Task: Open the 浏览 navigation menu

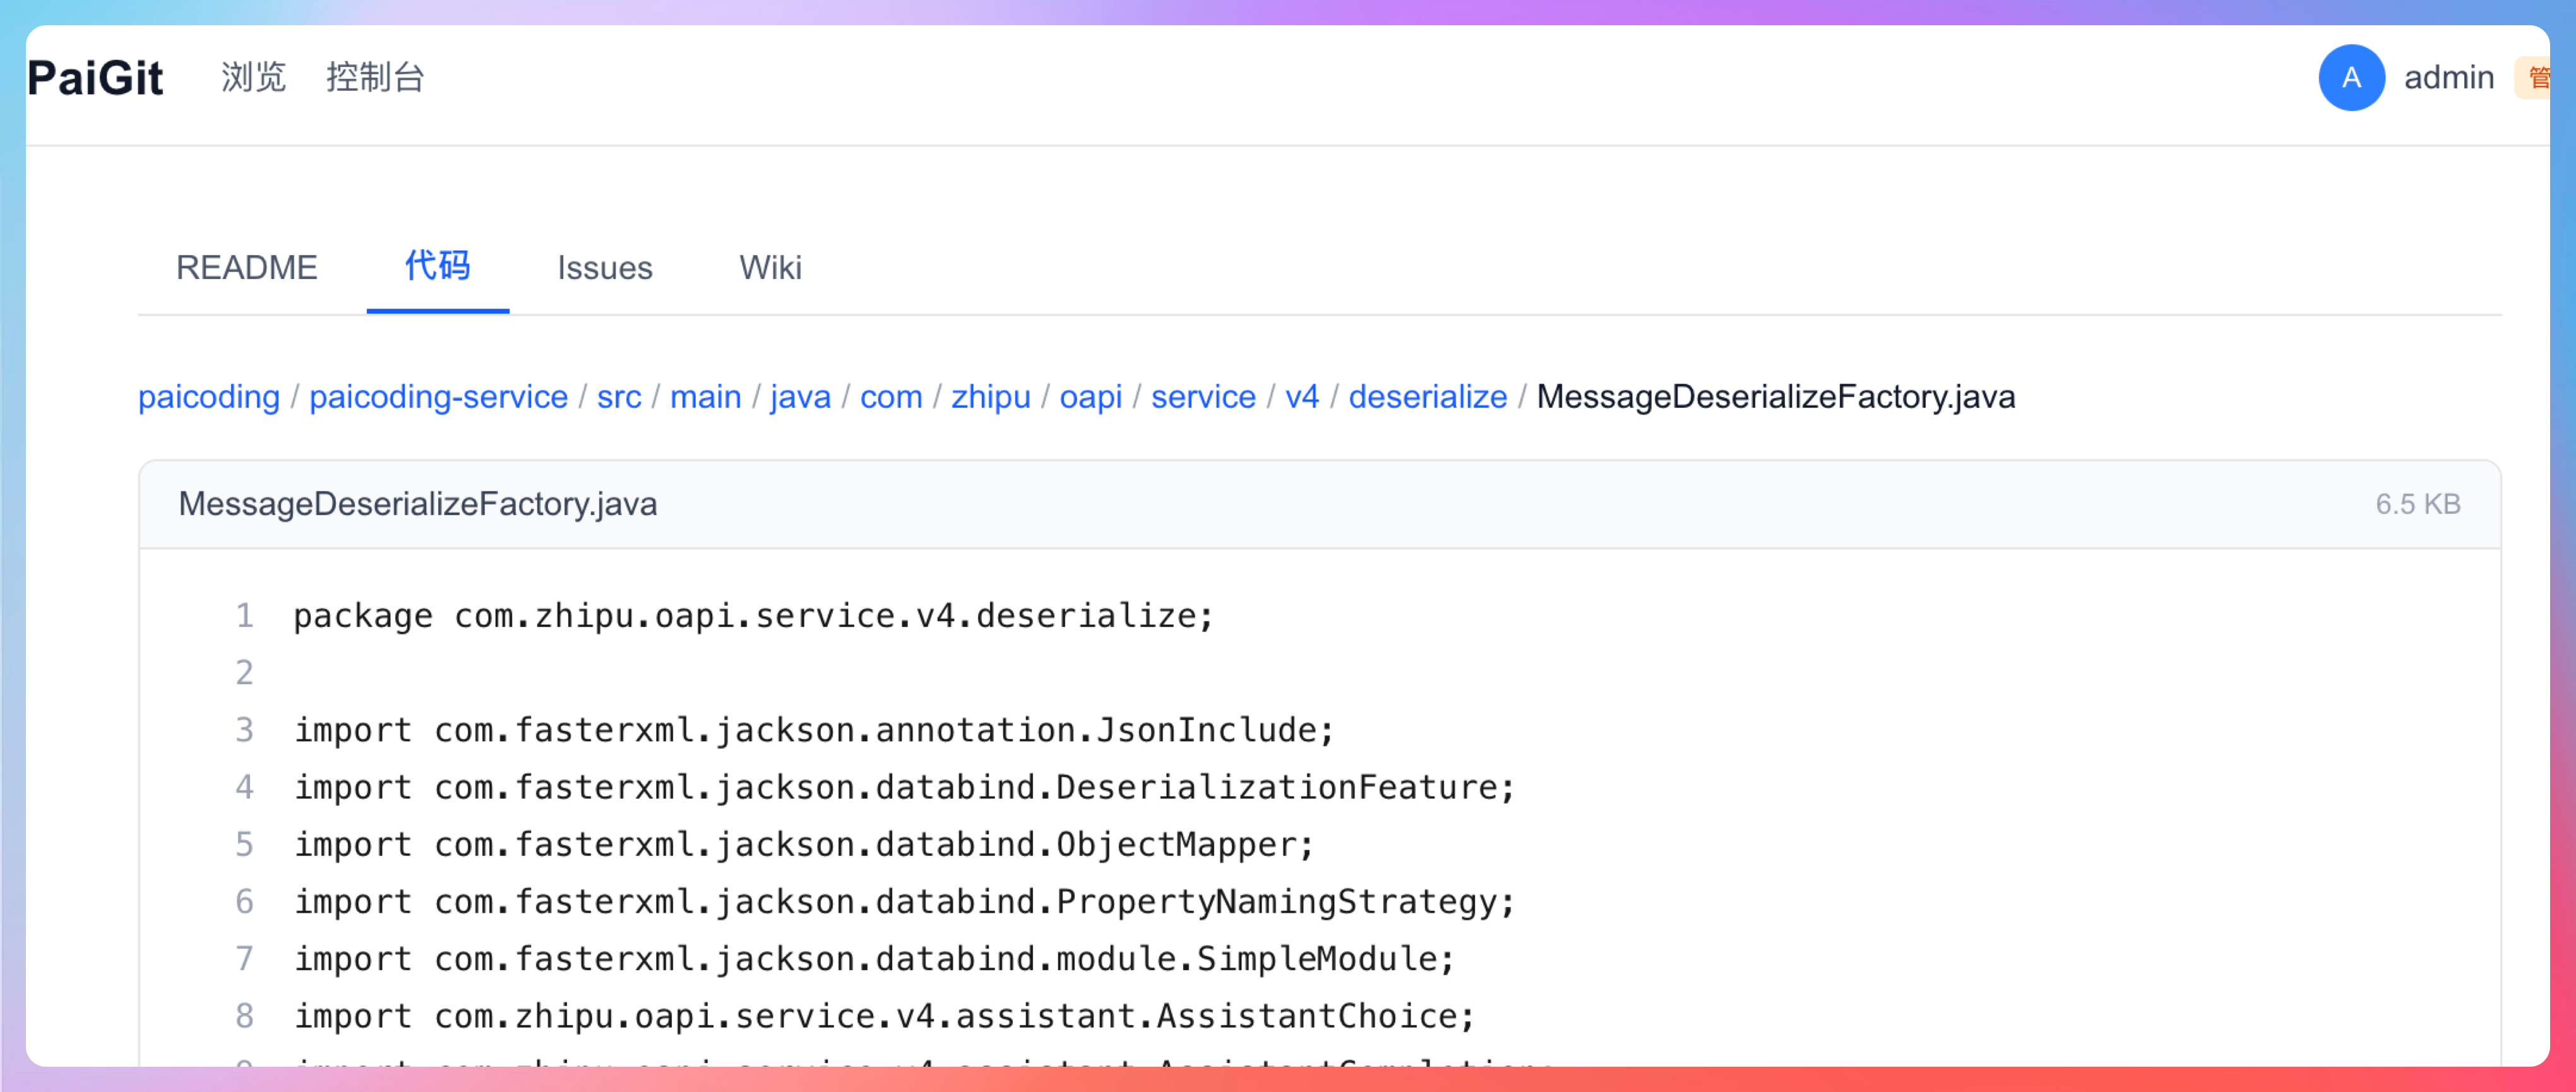Action: pyautogui.click(x=253, y=78)
